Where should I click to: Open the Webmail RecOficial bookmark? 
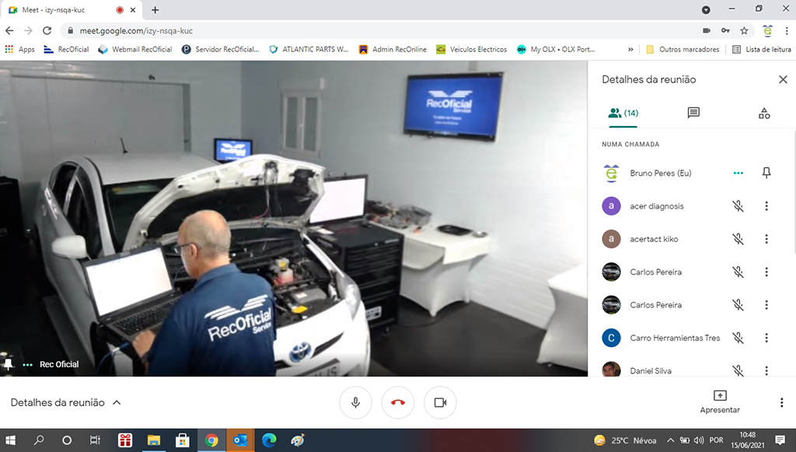[x=135, y=49]
